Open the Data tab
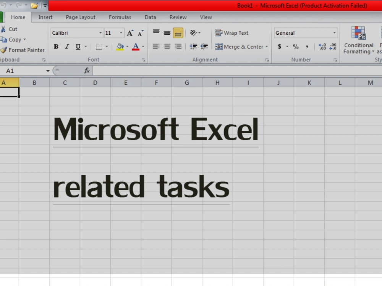Image resolution: width=382 pixels, height=286 pixels. (150, 17)
